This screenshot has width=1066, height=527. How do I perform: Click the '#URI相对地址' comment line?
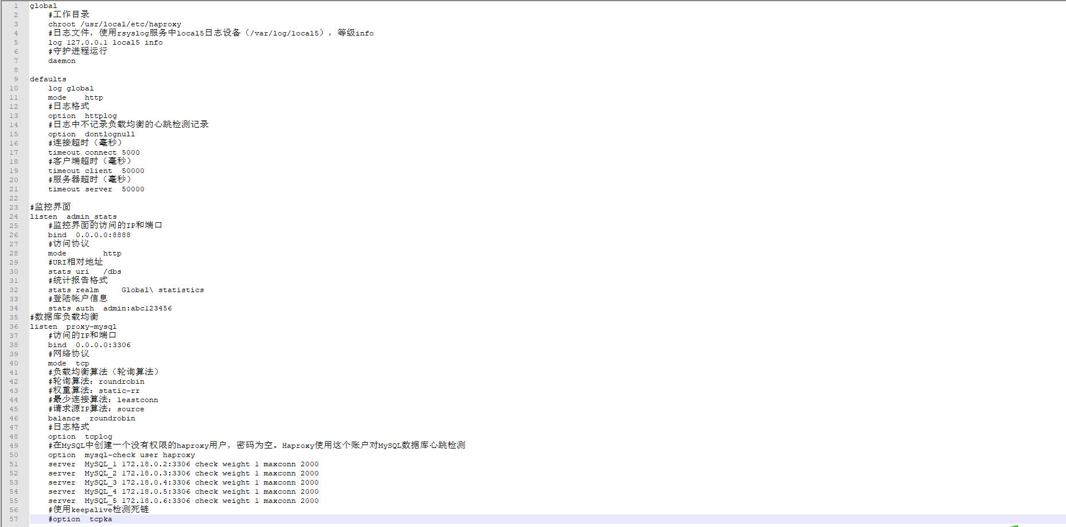(76, 262)
